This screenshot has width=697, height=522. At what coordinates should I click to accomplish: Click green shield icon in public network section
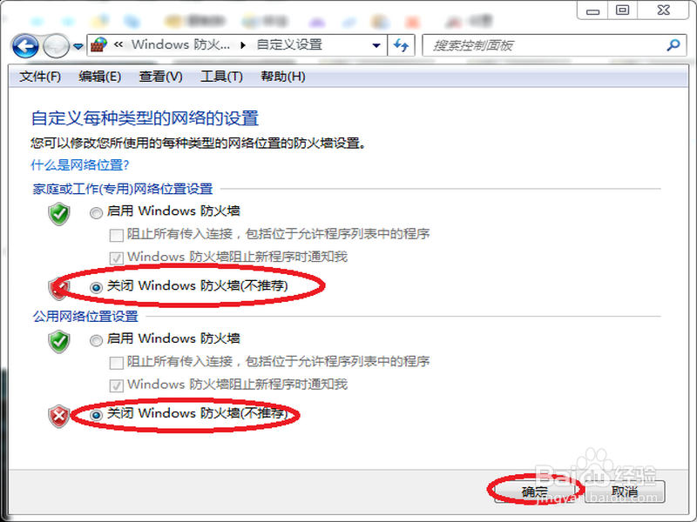pos(59,341)
